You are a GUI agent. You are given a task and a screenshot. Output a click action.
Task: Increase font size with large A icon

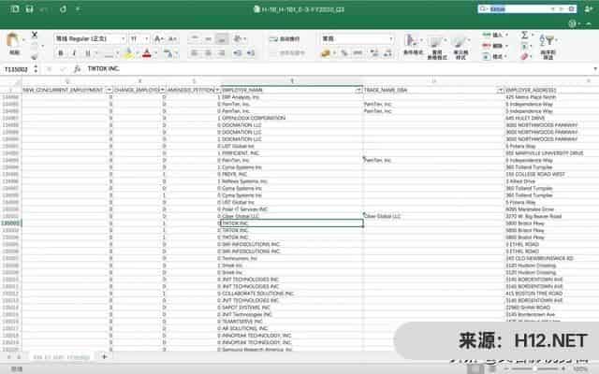[158, 38]
